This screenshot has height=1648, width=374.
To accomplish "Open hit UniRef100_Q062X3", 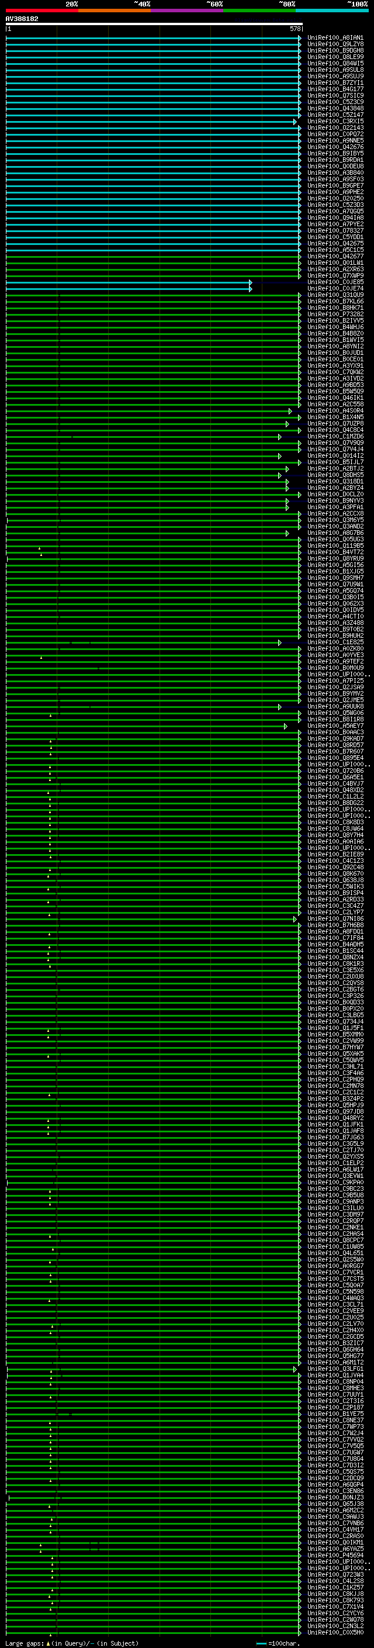I will click(x=335, y=603).
